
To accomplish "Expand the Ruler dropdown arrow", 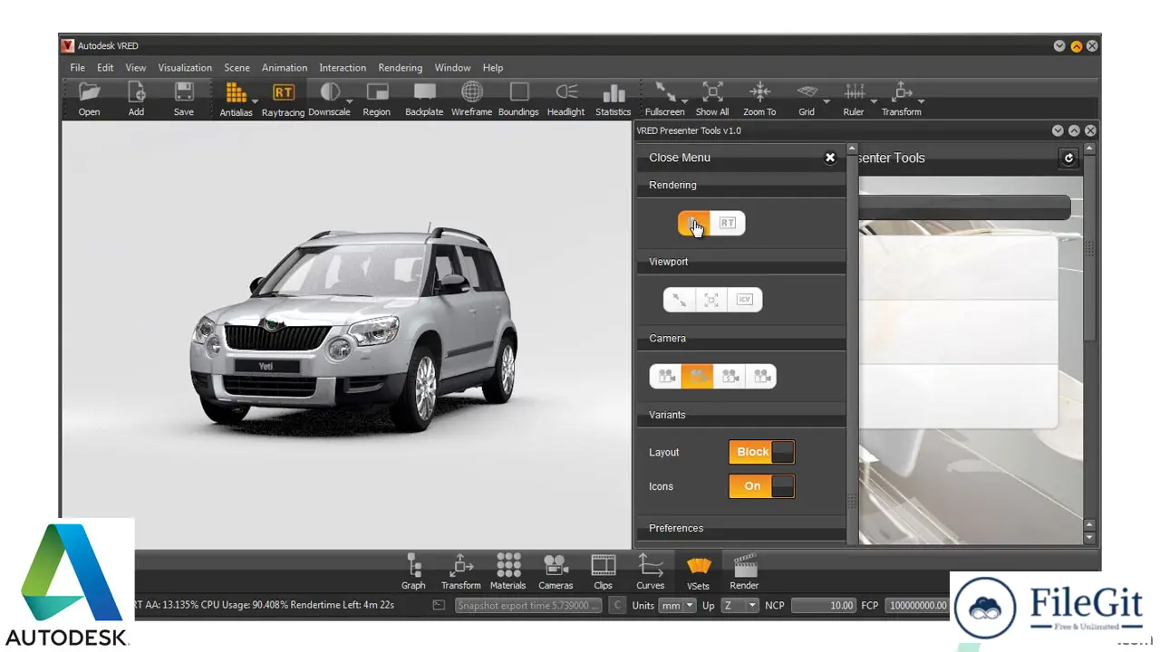I will coord(875,101).
